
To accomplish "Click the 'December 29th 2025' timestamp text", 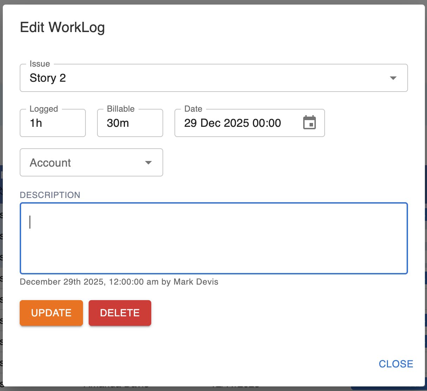I will tap(119, 282).
